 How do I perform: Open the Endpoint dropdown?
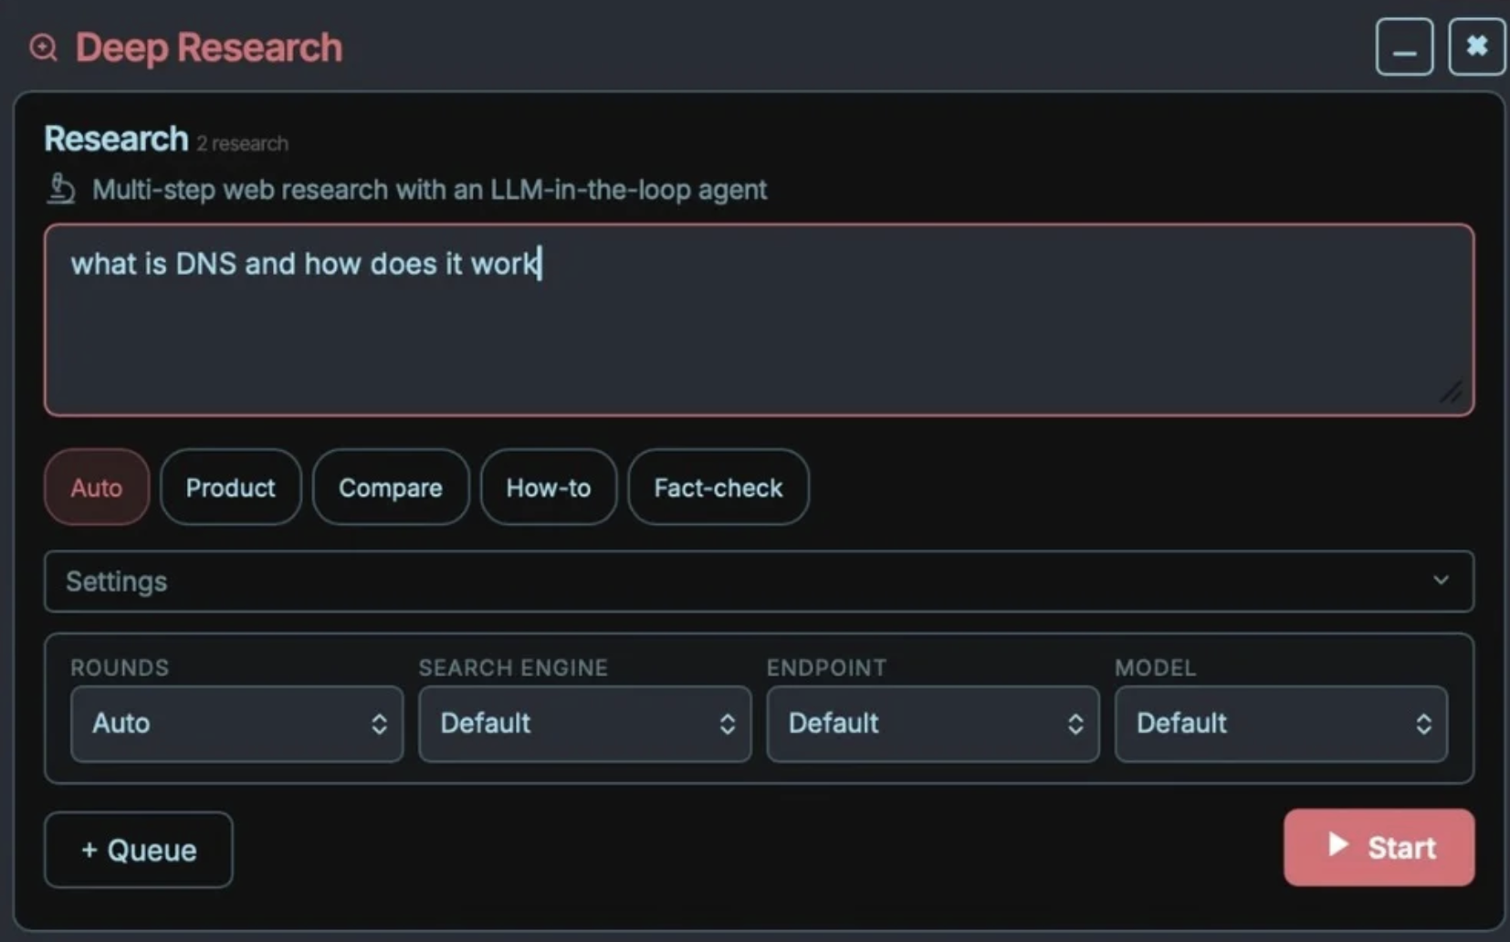coord(933,724)
